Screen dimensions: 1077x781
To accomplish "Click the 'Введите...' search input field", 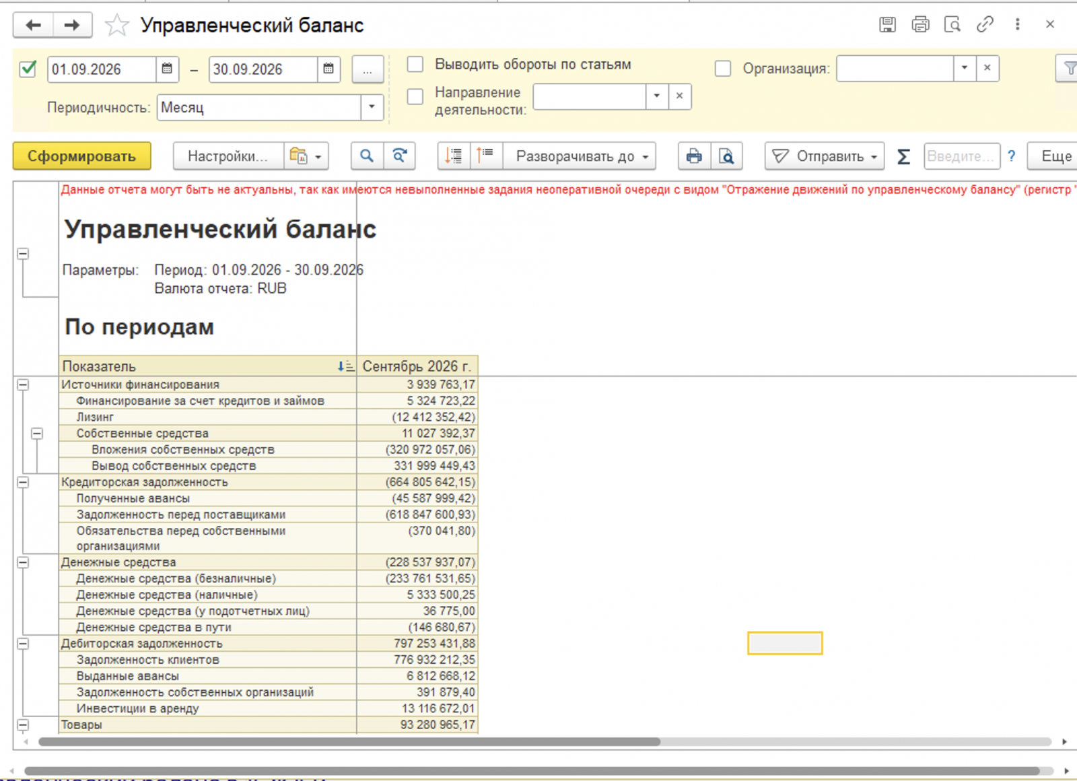I will click(x=962, y=156).
